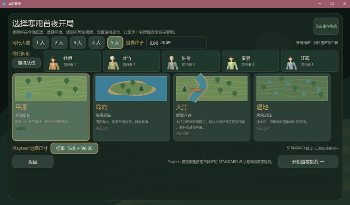Choose the 湿地 wetland map thumbnail
This screenshot has height=205, width=350.
point(292,88)
